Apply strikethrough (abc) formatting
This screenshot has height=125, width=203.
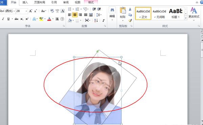click(x=16, y=19)
